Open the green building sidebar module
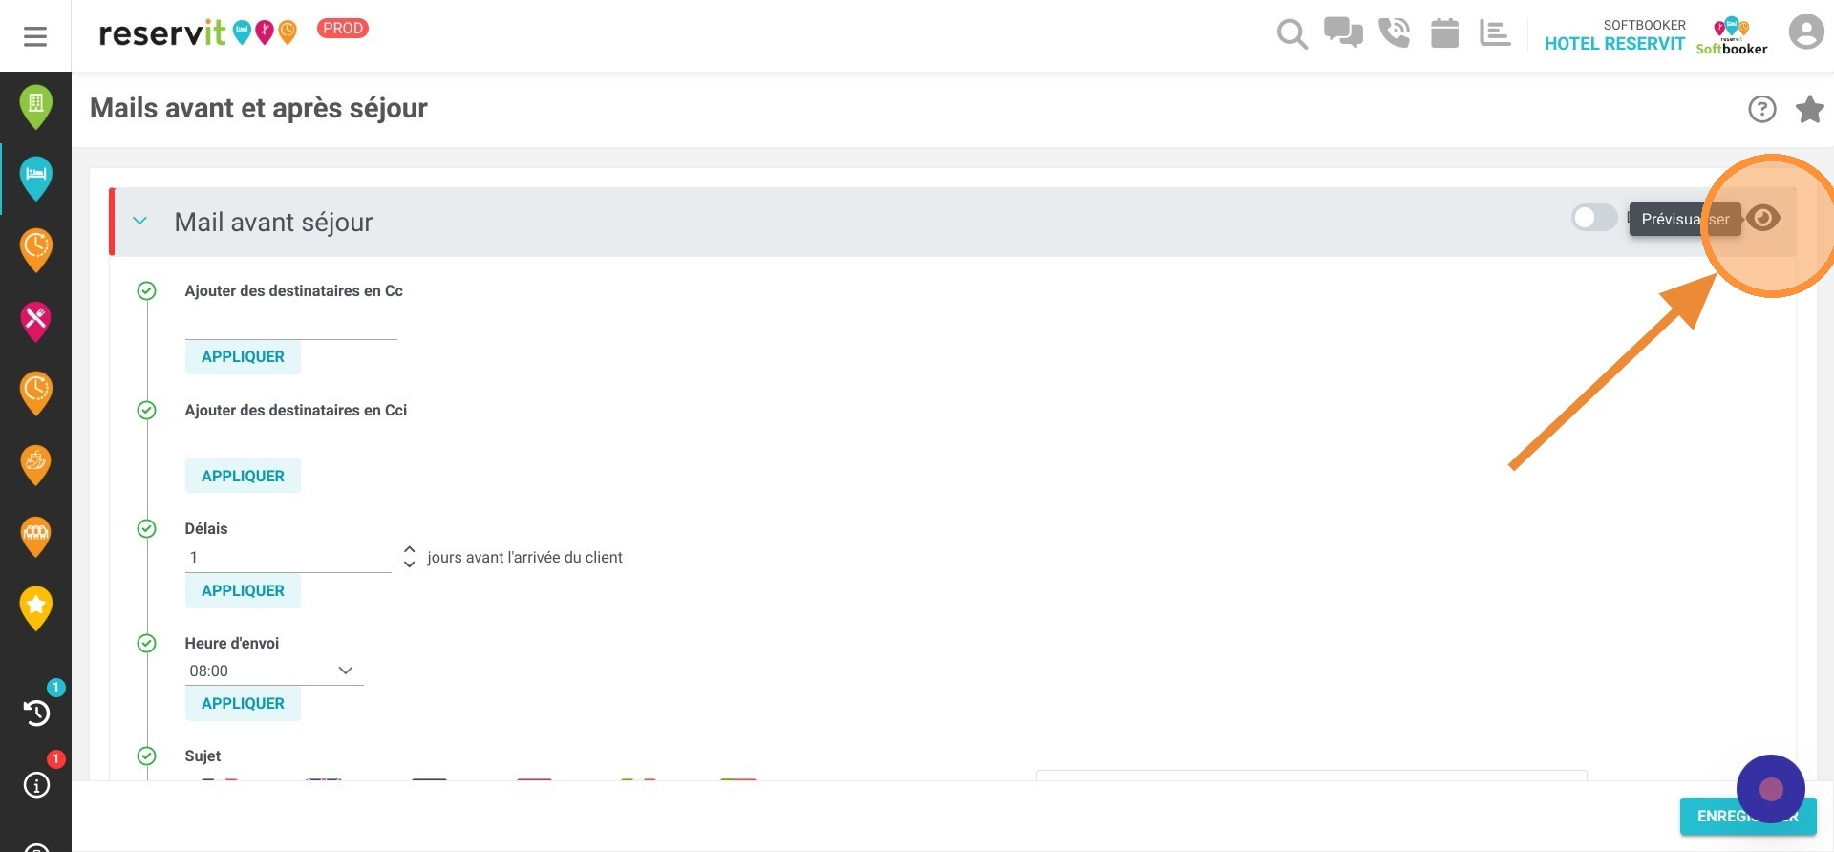This screenshot has height=852, width=1834. pyautogui.click(x=35, y=106)
